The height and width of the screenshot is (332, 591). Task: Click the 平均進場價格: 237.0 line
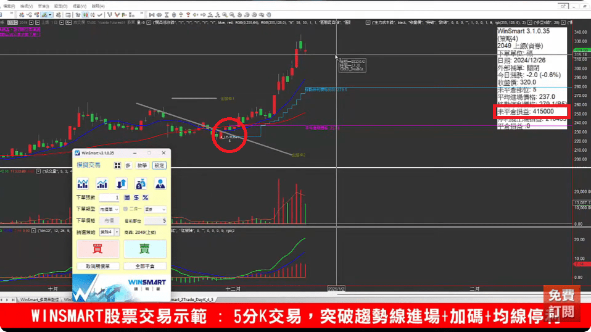526,97
